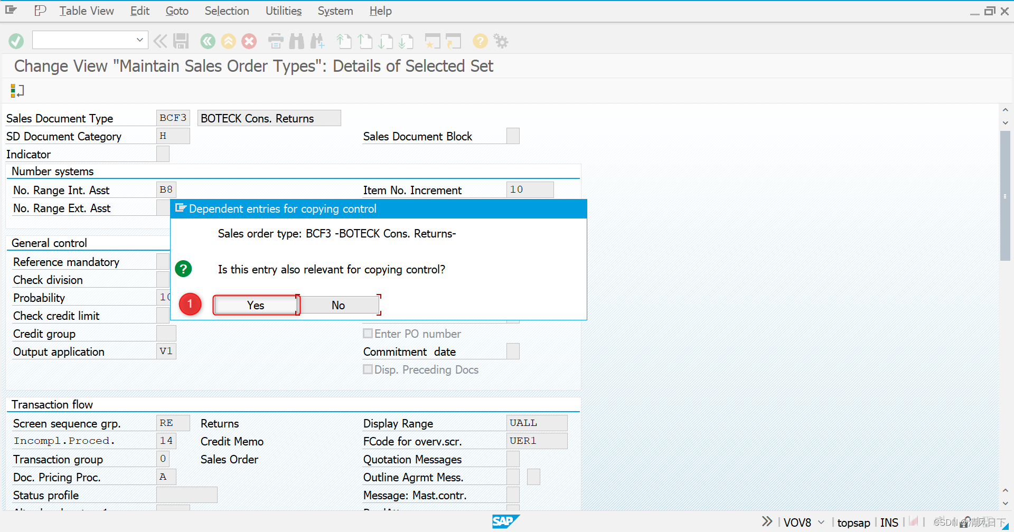Click the Check credit limit field
Image resolution: width=1014 pixels, height=532 pixels.
coord(163,316)
